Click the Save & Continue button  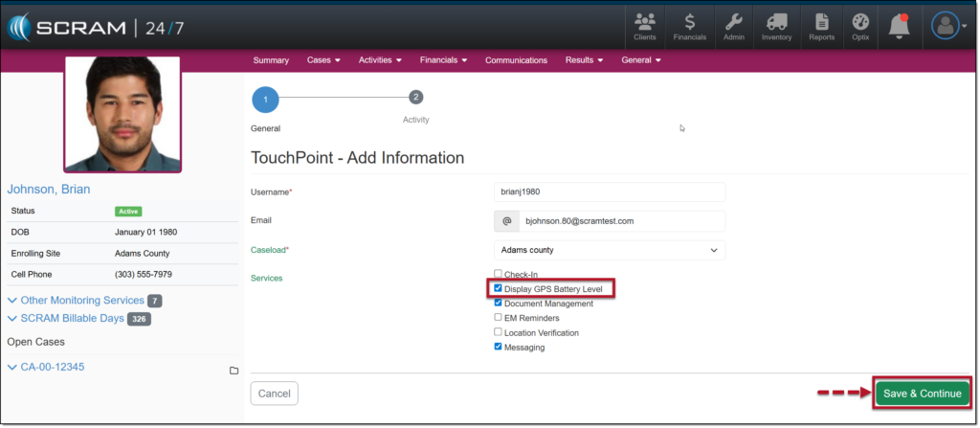pos(921,394)
